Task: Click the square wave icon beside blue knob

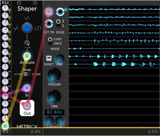Action: (x=38, y=28)
